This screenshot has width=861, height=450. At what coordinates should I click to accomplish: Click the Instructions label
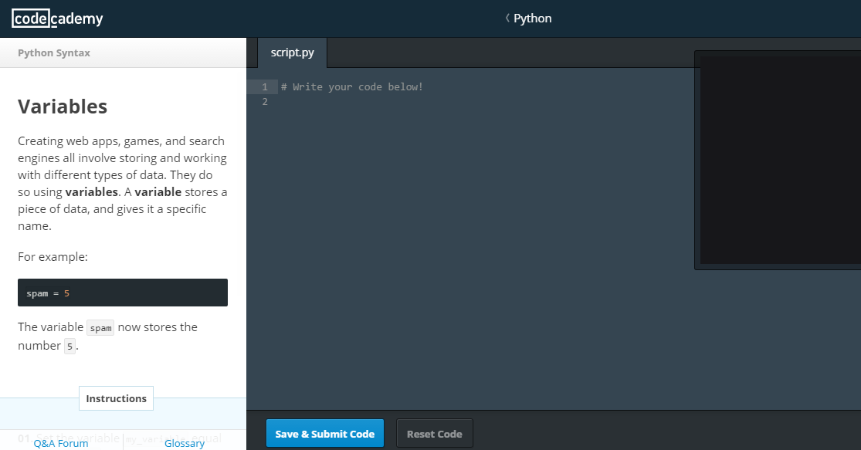[116, 398]
